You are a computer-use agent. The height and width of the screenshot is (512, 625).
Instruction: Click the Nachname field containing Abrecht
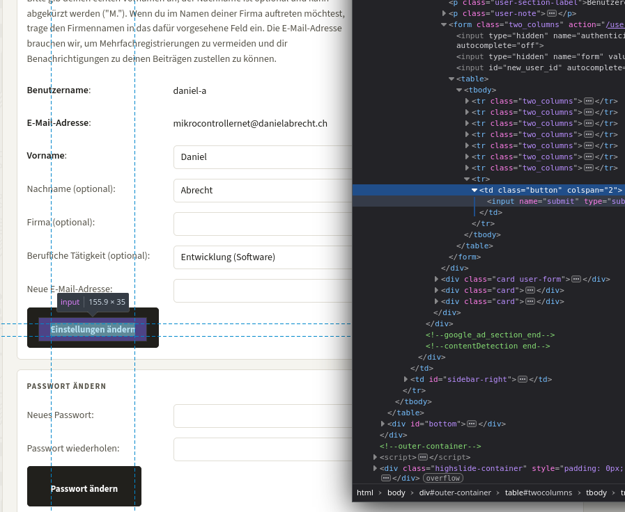263,191
